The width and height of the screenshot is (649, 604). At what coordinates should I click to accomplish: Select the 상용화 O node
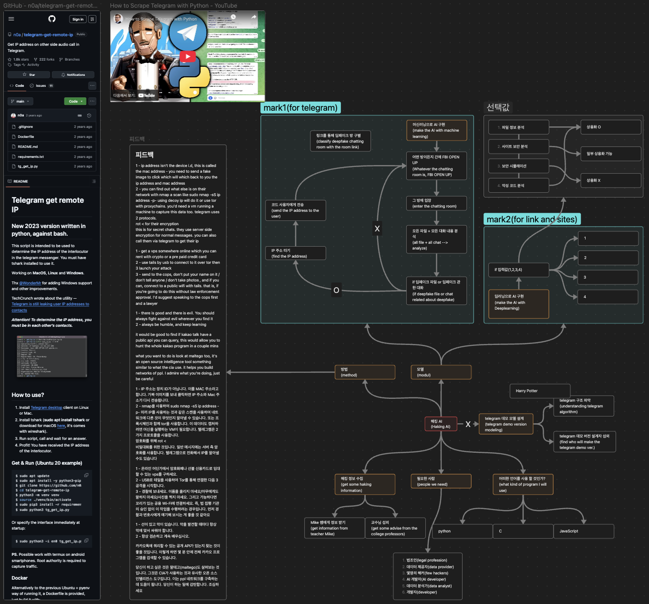(x=611, y=127)
